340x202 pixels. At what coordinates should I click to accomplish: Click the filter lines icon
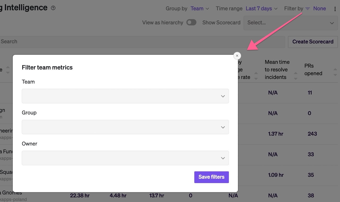pyautogui.click(x=308, y=9)
